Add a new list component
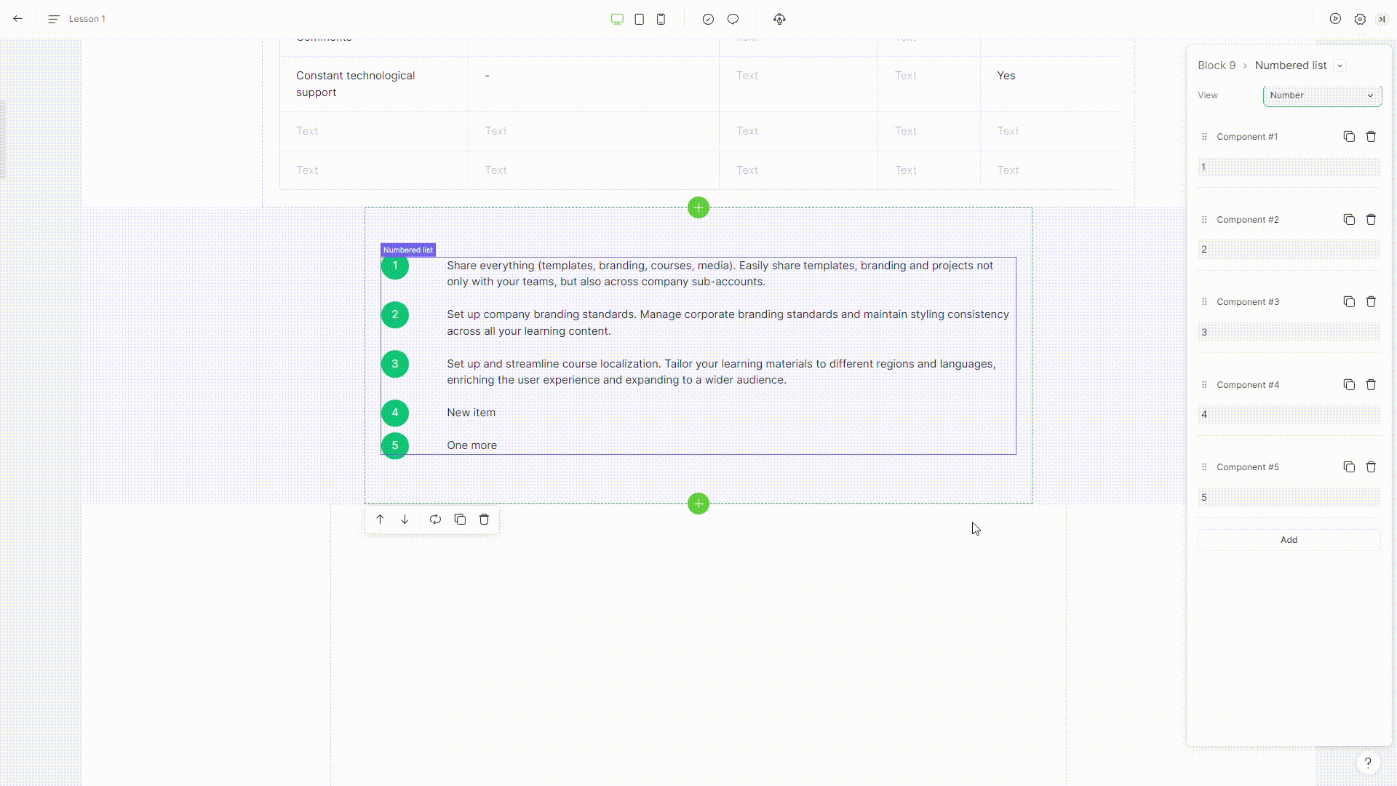Screen dimensions: 1397x786 coord(1289,540)
